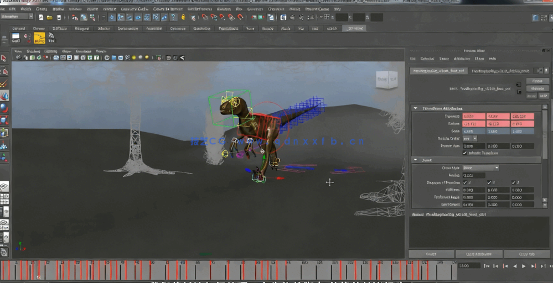
Task: Toggle the last Degrees of Freedom checkbox
Action: pos(514,182)
